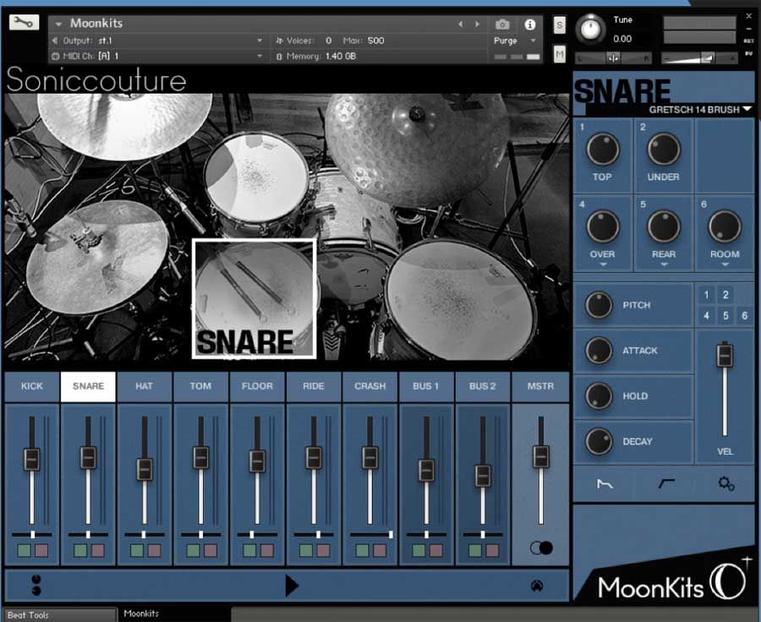Toggle KICK channel red mute button
The height and width of the screenshot is (622, 761).
coord(41,551)
